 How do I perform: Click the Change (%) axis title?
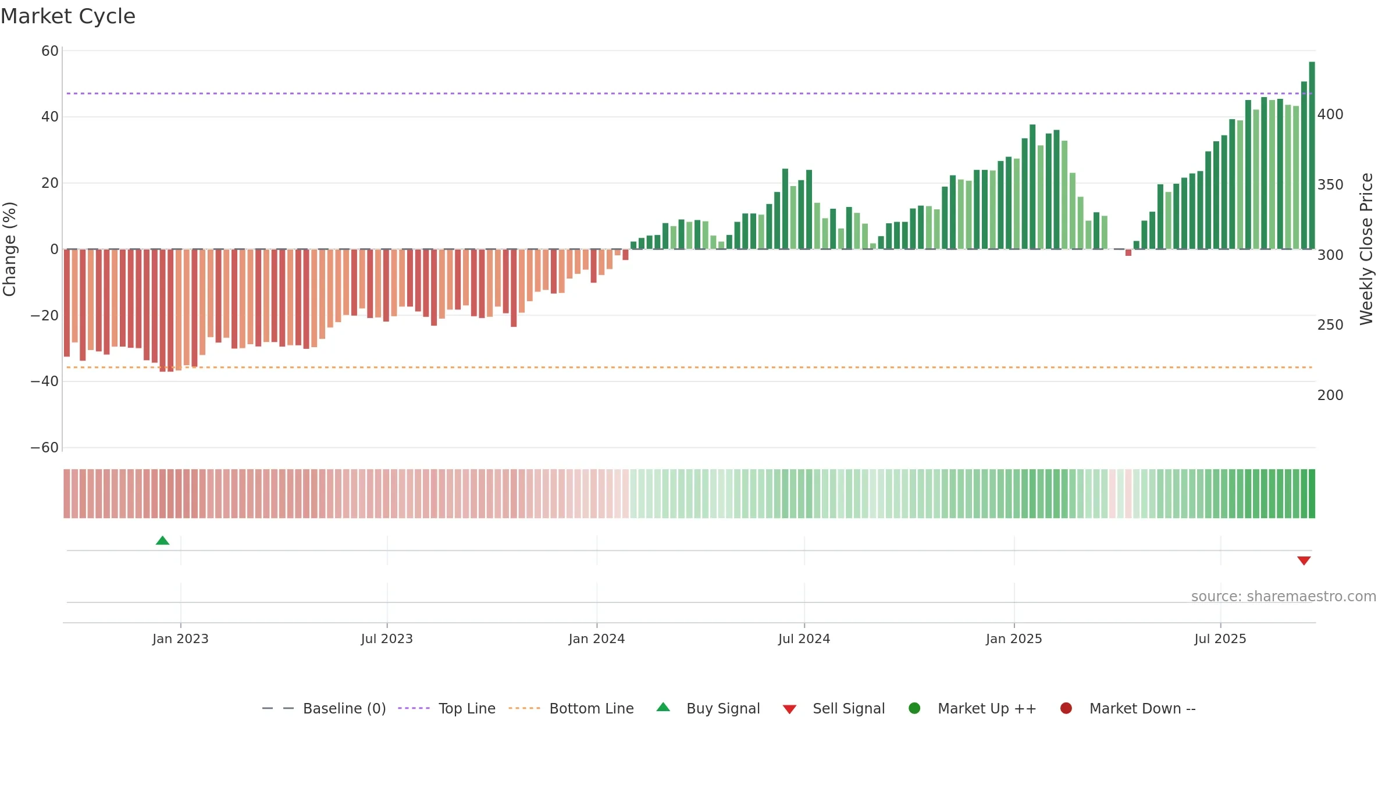click(9, 249)
